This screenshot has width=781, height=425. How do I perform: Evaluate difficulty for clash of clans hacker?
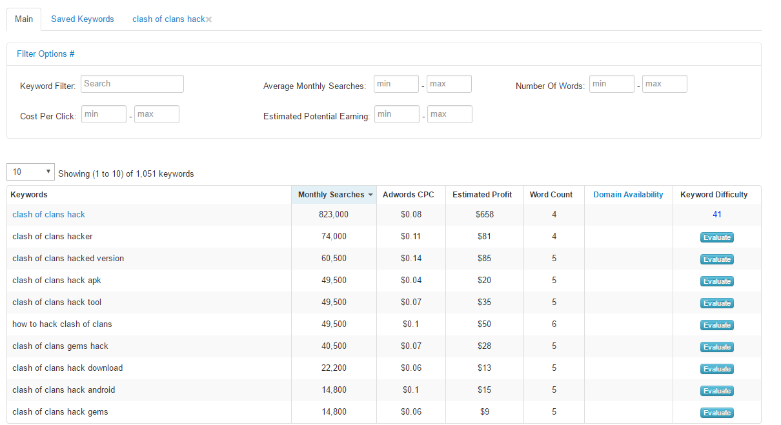click(x=717, y=237)
